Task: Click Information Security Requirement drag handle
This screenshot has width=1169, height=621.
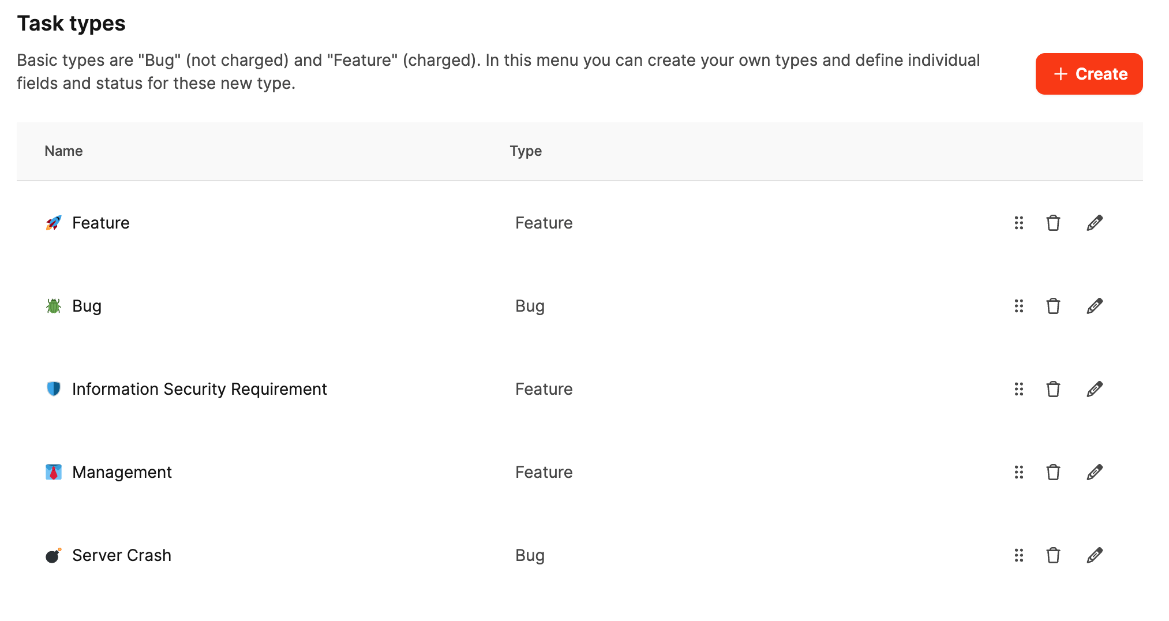Action: 1019,389
